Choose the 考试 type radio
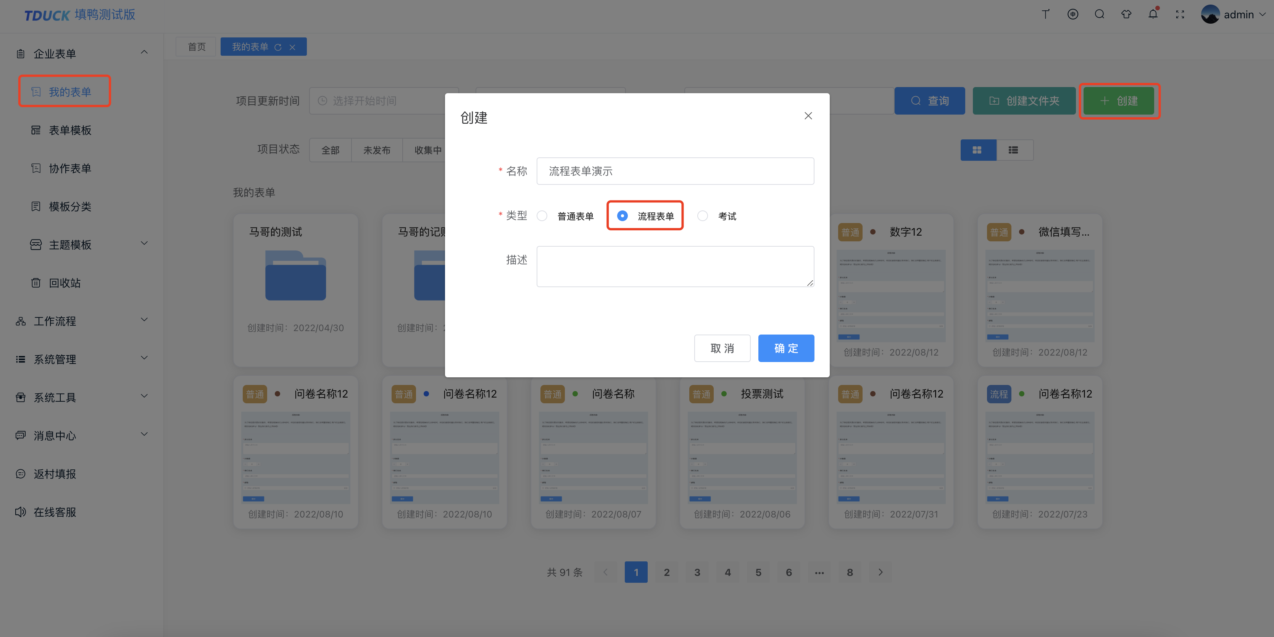Viewport: 1274px width, 637px height. (x=702, y=216)
